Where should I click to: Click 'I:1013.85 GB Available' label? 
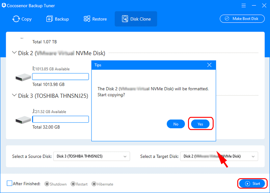point(51,69)
